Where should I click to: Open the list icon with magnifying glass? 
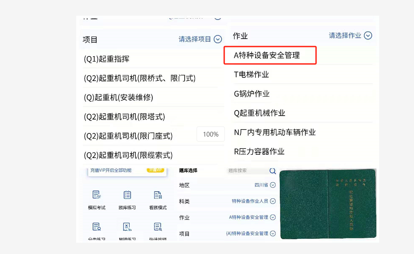point(158,227)
